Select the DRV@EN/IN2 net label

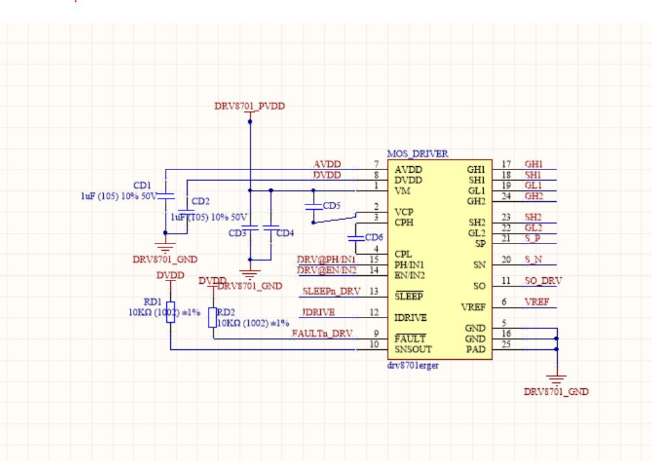327,270
